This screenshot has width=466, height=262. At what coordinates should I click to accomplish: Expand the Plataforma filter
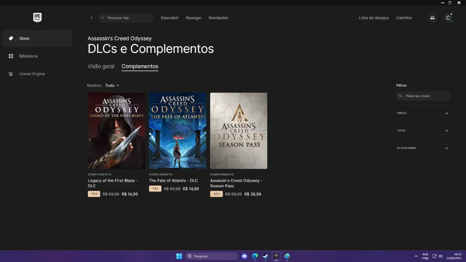click(423, 148)
